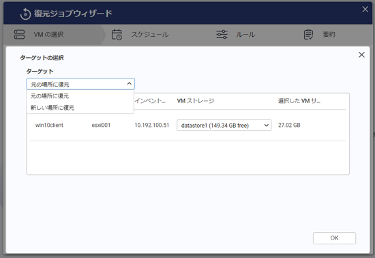Click the schedule calendar icon

[x=117, y=34]
